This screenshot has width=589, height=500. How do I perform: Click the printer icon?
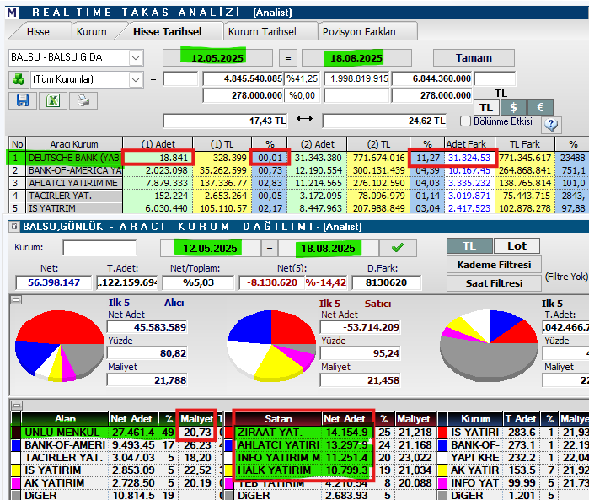pos(83,100)
